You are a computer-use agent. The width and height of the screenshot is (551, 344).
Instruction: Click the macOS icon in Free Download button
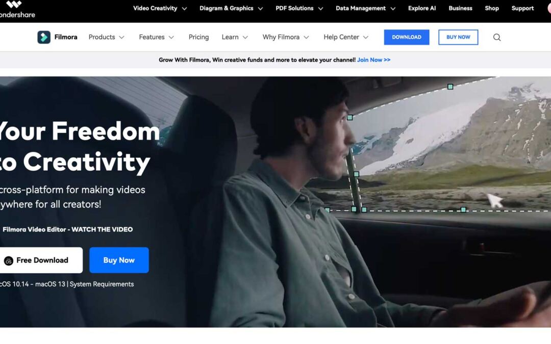(x=9, y=260)
